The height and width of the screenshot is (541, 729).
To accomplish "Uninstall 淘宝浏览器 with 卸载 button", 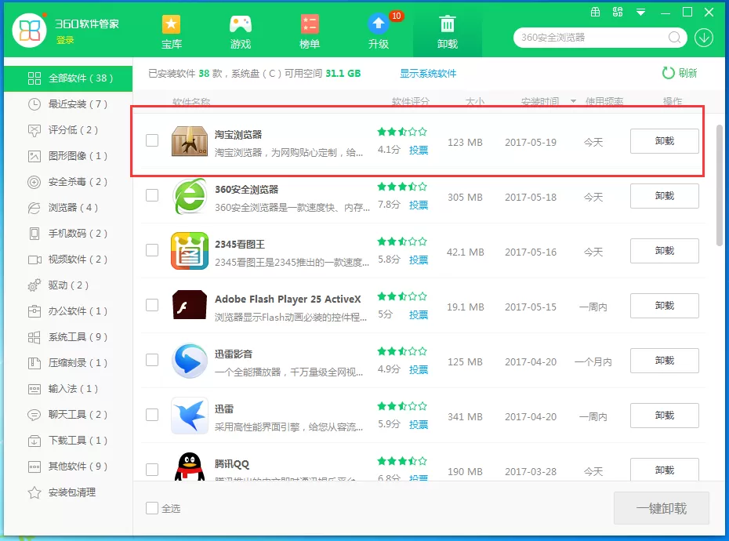I will click(x=665, y=141).
